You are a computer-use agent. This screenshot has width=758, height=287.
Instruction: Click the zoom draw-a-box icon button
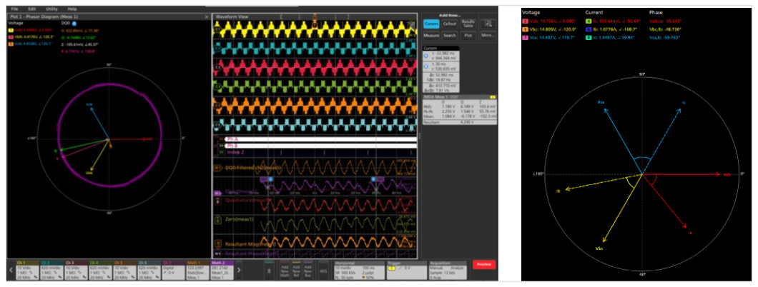point(487,24)
